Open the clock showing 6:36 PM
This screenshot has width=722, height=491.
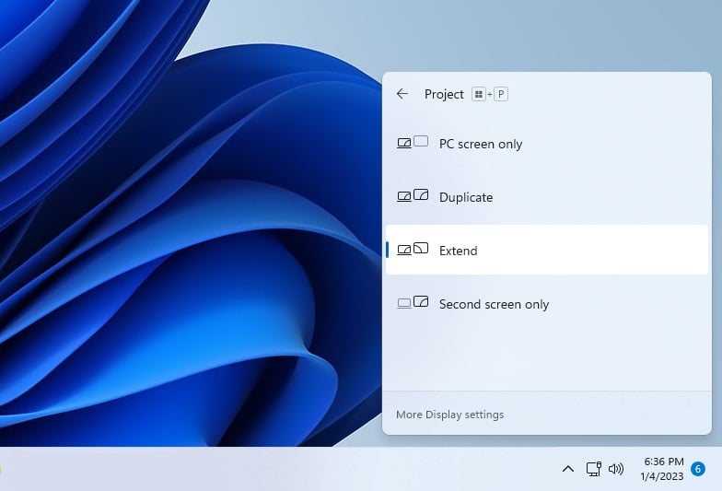[x=662, y=469]
